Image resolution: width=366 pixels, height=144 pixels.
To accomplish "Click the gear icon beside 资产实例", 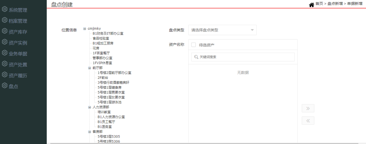I will pyautogui.click(x=5, y=42).
